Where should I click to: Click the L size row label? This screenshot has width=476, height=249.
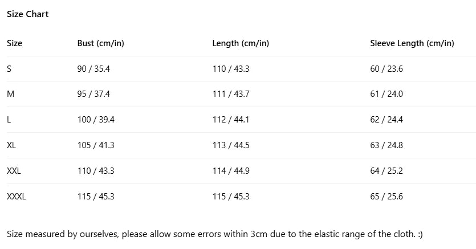9,120
